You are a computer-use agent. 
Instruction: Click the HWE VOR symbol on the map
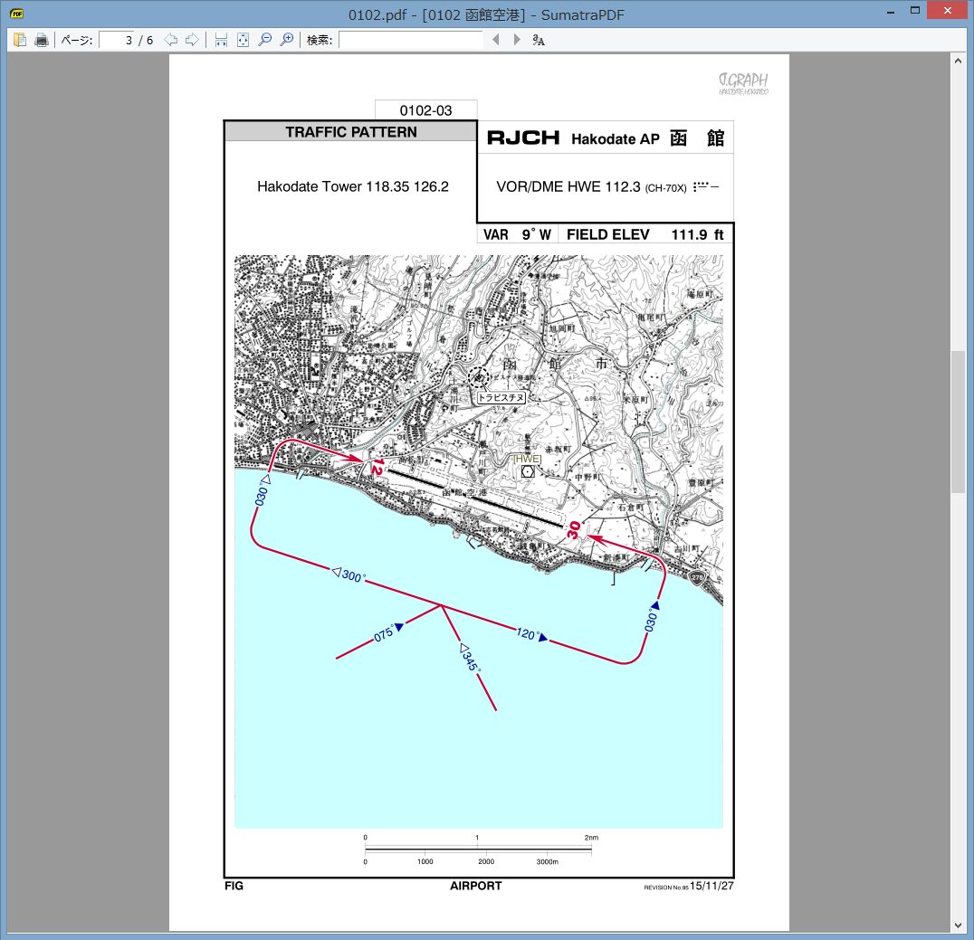[528, 472]
